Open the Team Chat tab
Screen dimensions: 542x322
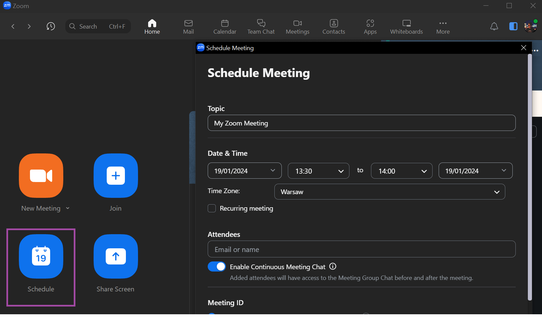click(x=261, y=27)
